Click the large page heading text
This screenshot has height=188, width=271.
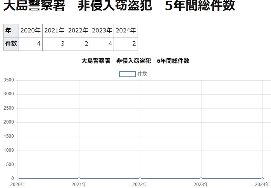(119, 5)
